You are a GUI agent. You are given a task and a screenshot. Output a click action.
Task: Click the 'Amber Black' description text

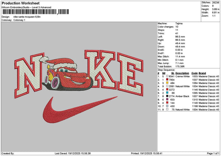pyautogui.click(x=182, y=96)
